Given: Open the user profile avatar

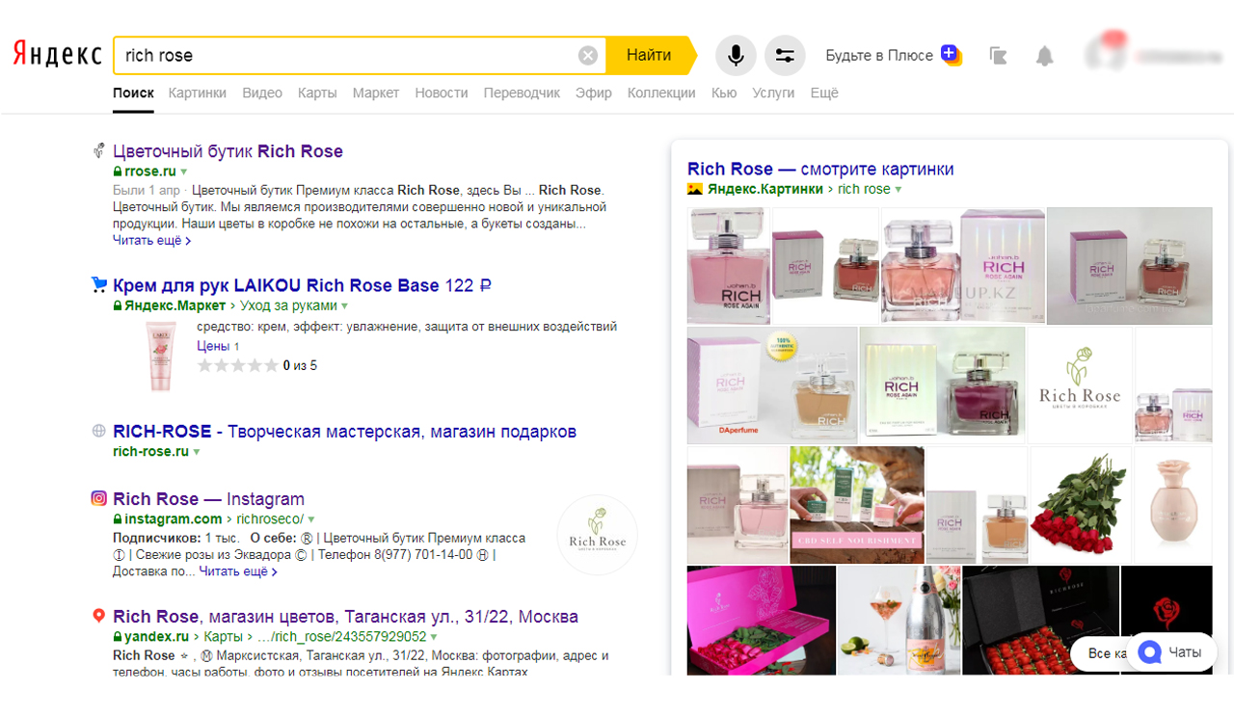Looking at the screenshot, I should coord(1105,54).
